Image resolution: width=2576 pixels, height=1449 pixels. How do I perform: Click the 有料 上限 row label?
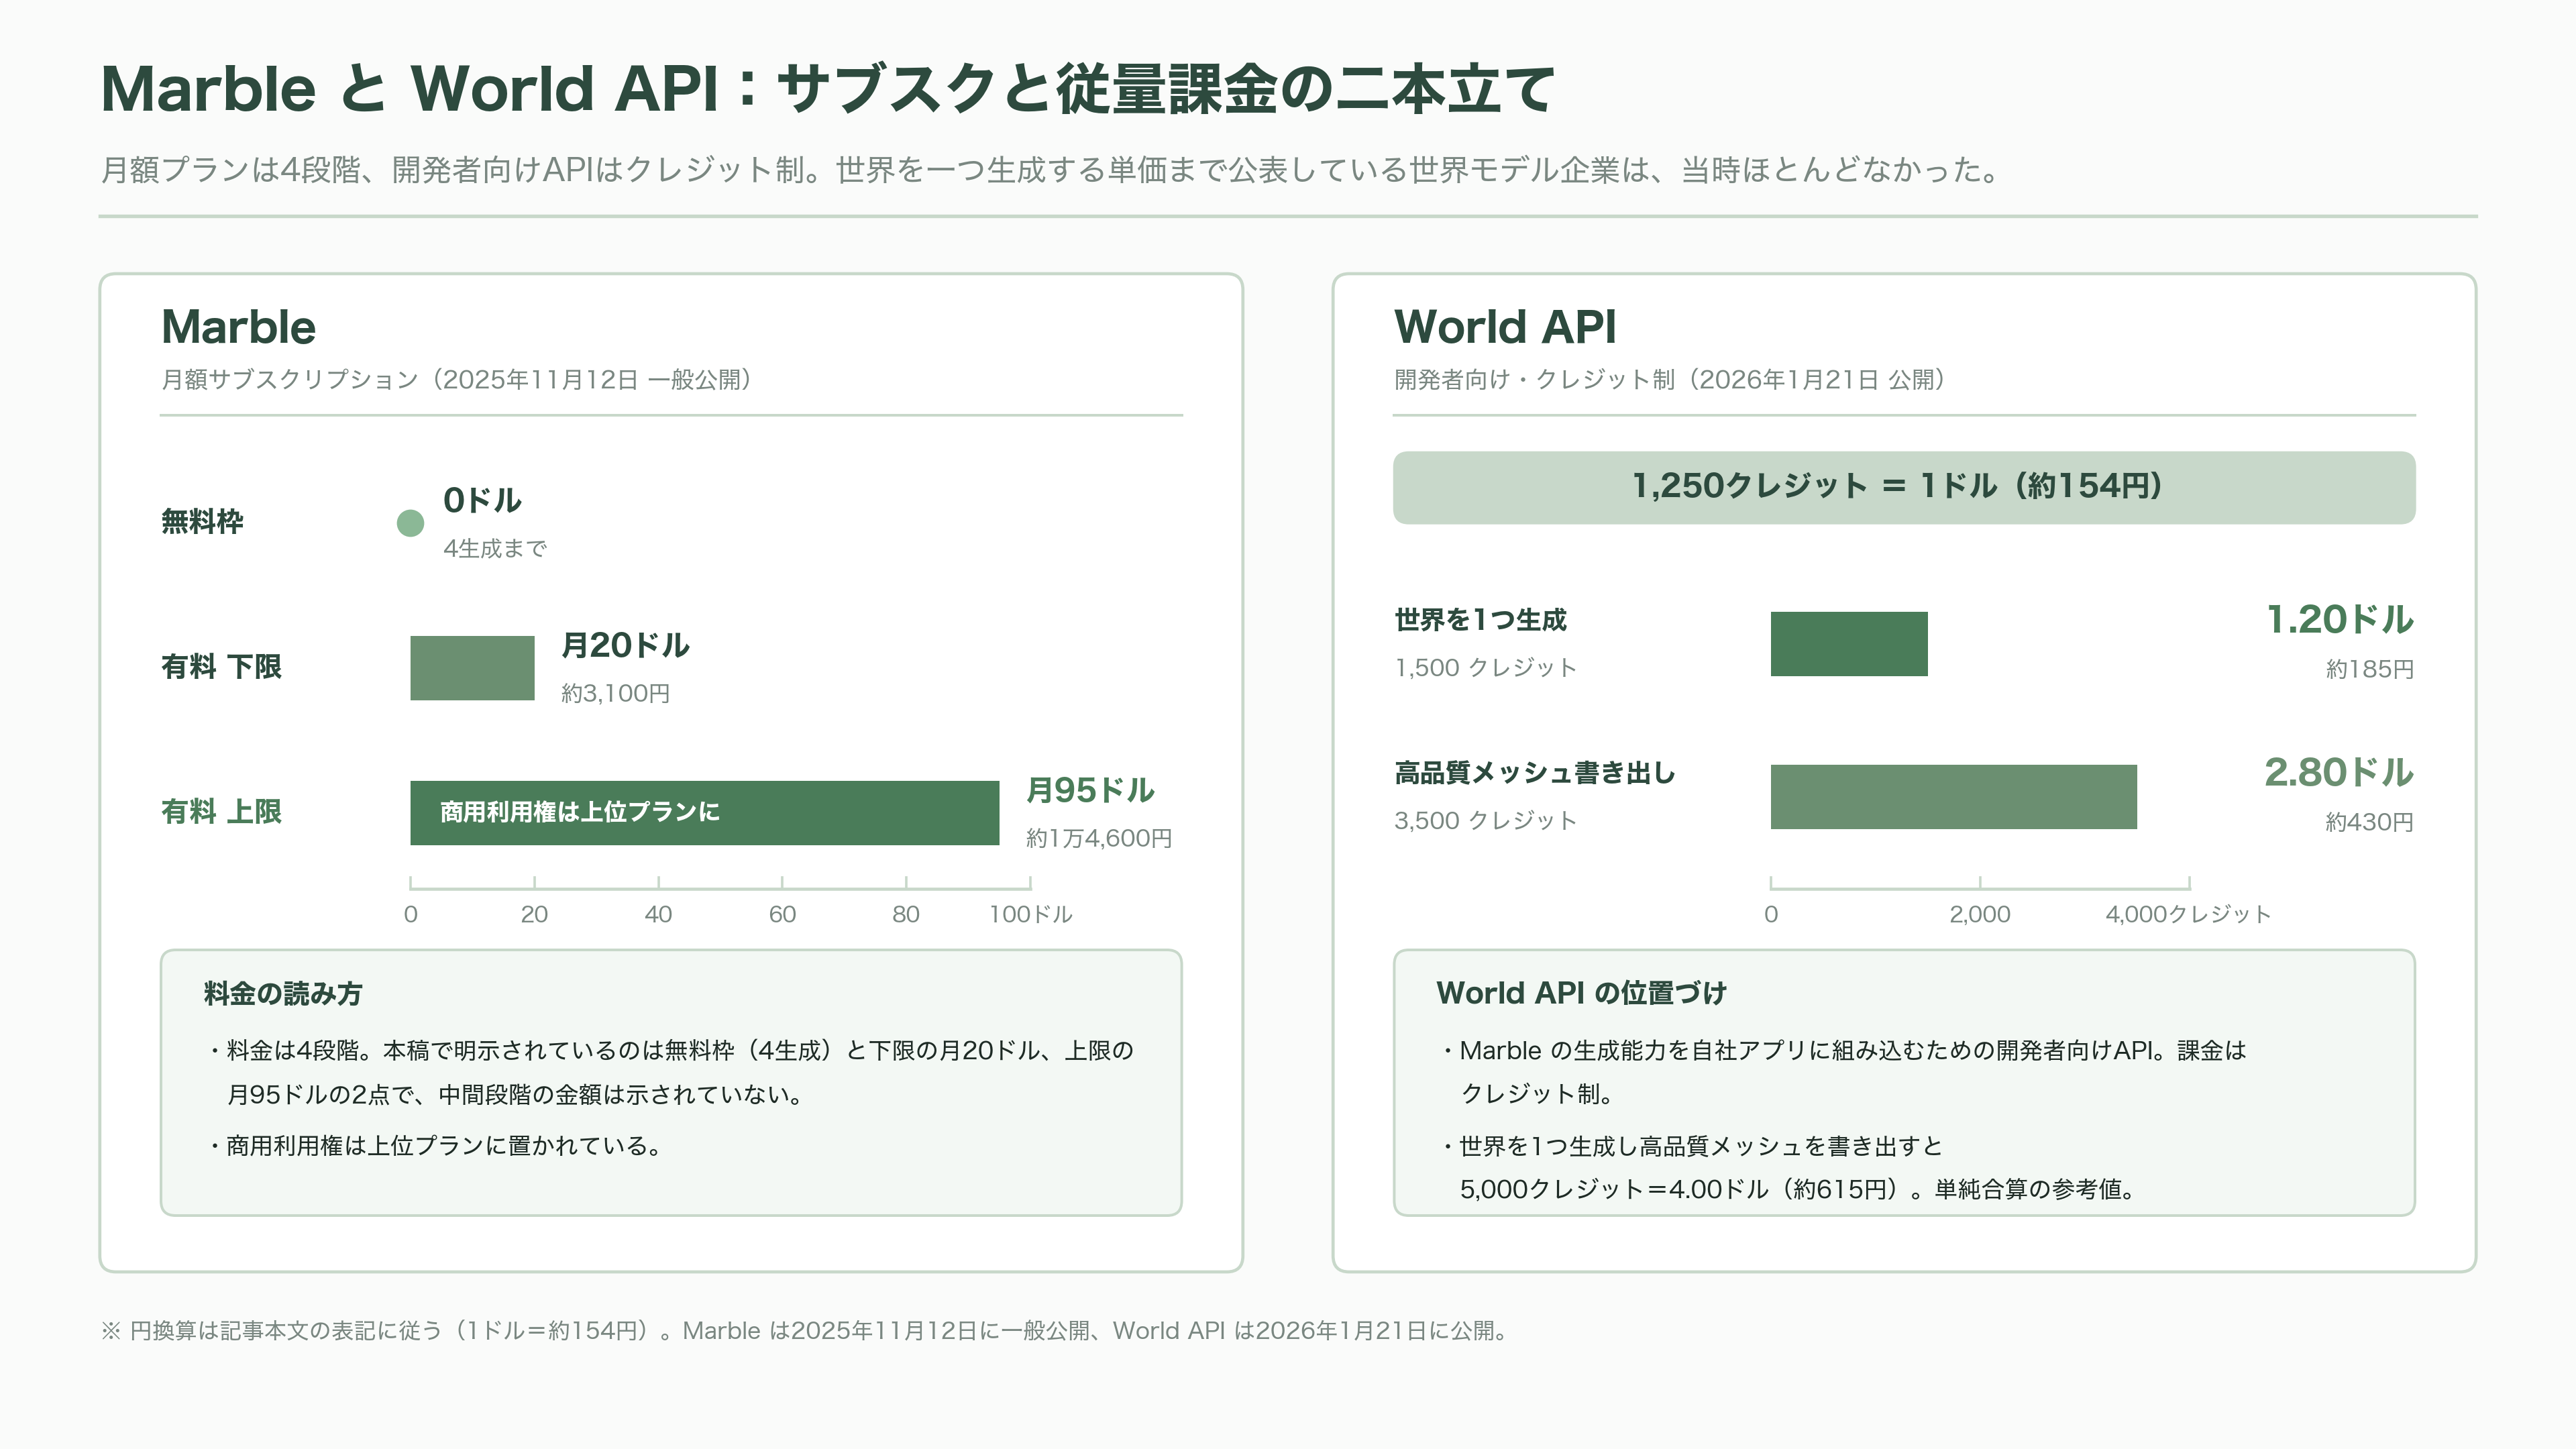point(221,812)
